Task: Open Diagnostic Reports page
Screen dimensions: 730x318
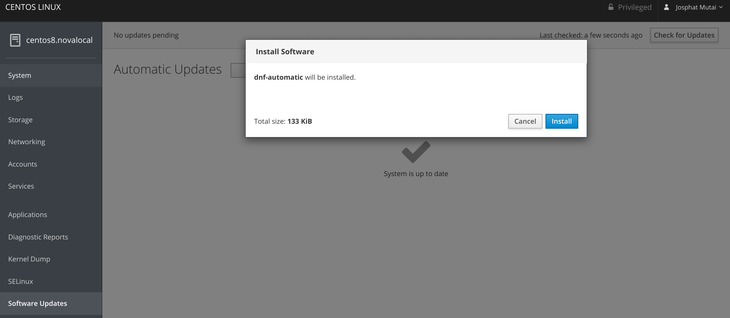Action: pos(51,237)
